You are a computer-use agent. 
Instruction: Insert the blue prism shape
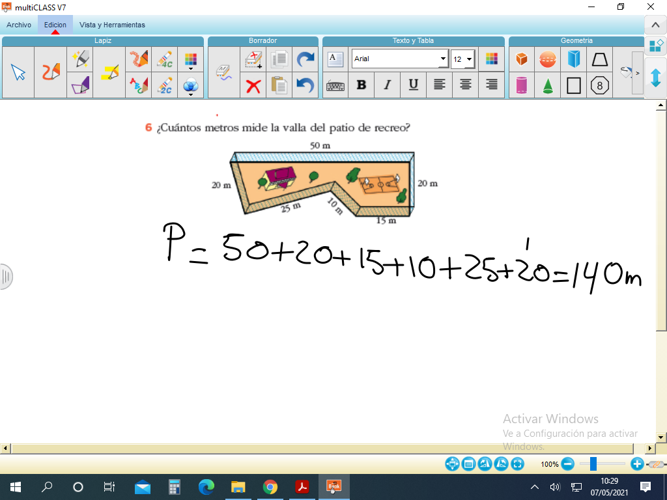pos(573,59)
